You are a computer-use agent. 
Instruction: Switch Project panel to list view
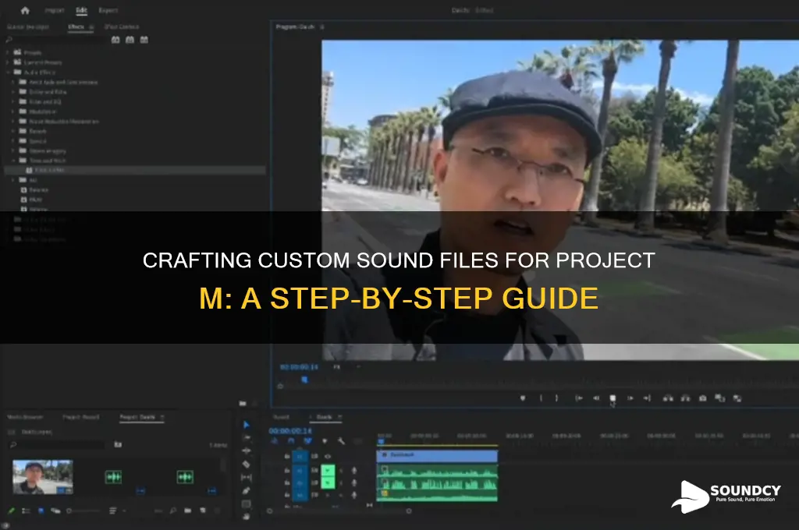(26, 511)
